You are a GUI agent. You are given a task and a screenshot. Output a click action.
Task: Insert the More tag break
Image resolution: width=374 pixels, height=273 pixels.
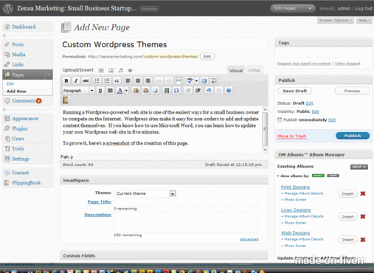pyautogui.click(x=179, y=80)
